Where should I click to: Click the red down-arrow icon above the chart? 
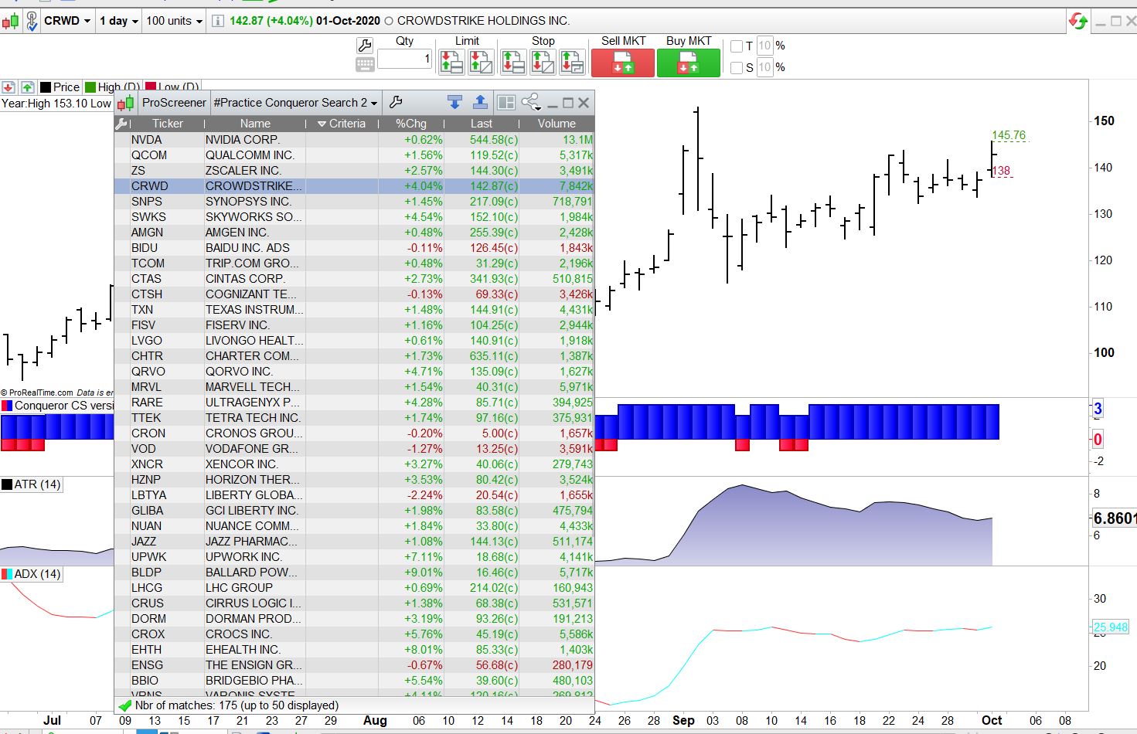pyautogui.click(x=9, y=87)
